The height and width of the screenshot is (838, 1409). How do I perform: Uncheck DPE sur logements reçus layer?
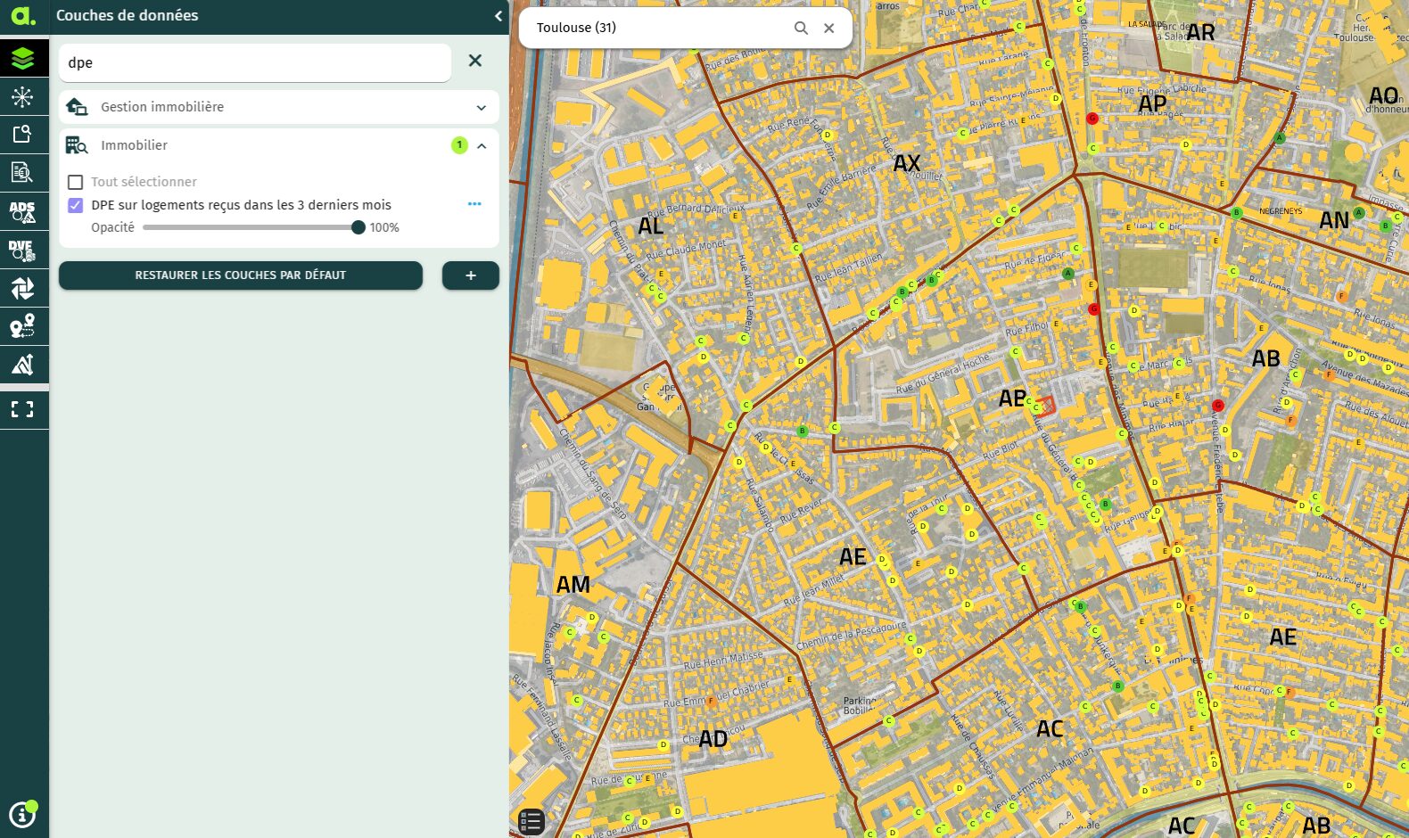pyautogui.click(x=76, y=205)
